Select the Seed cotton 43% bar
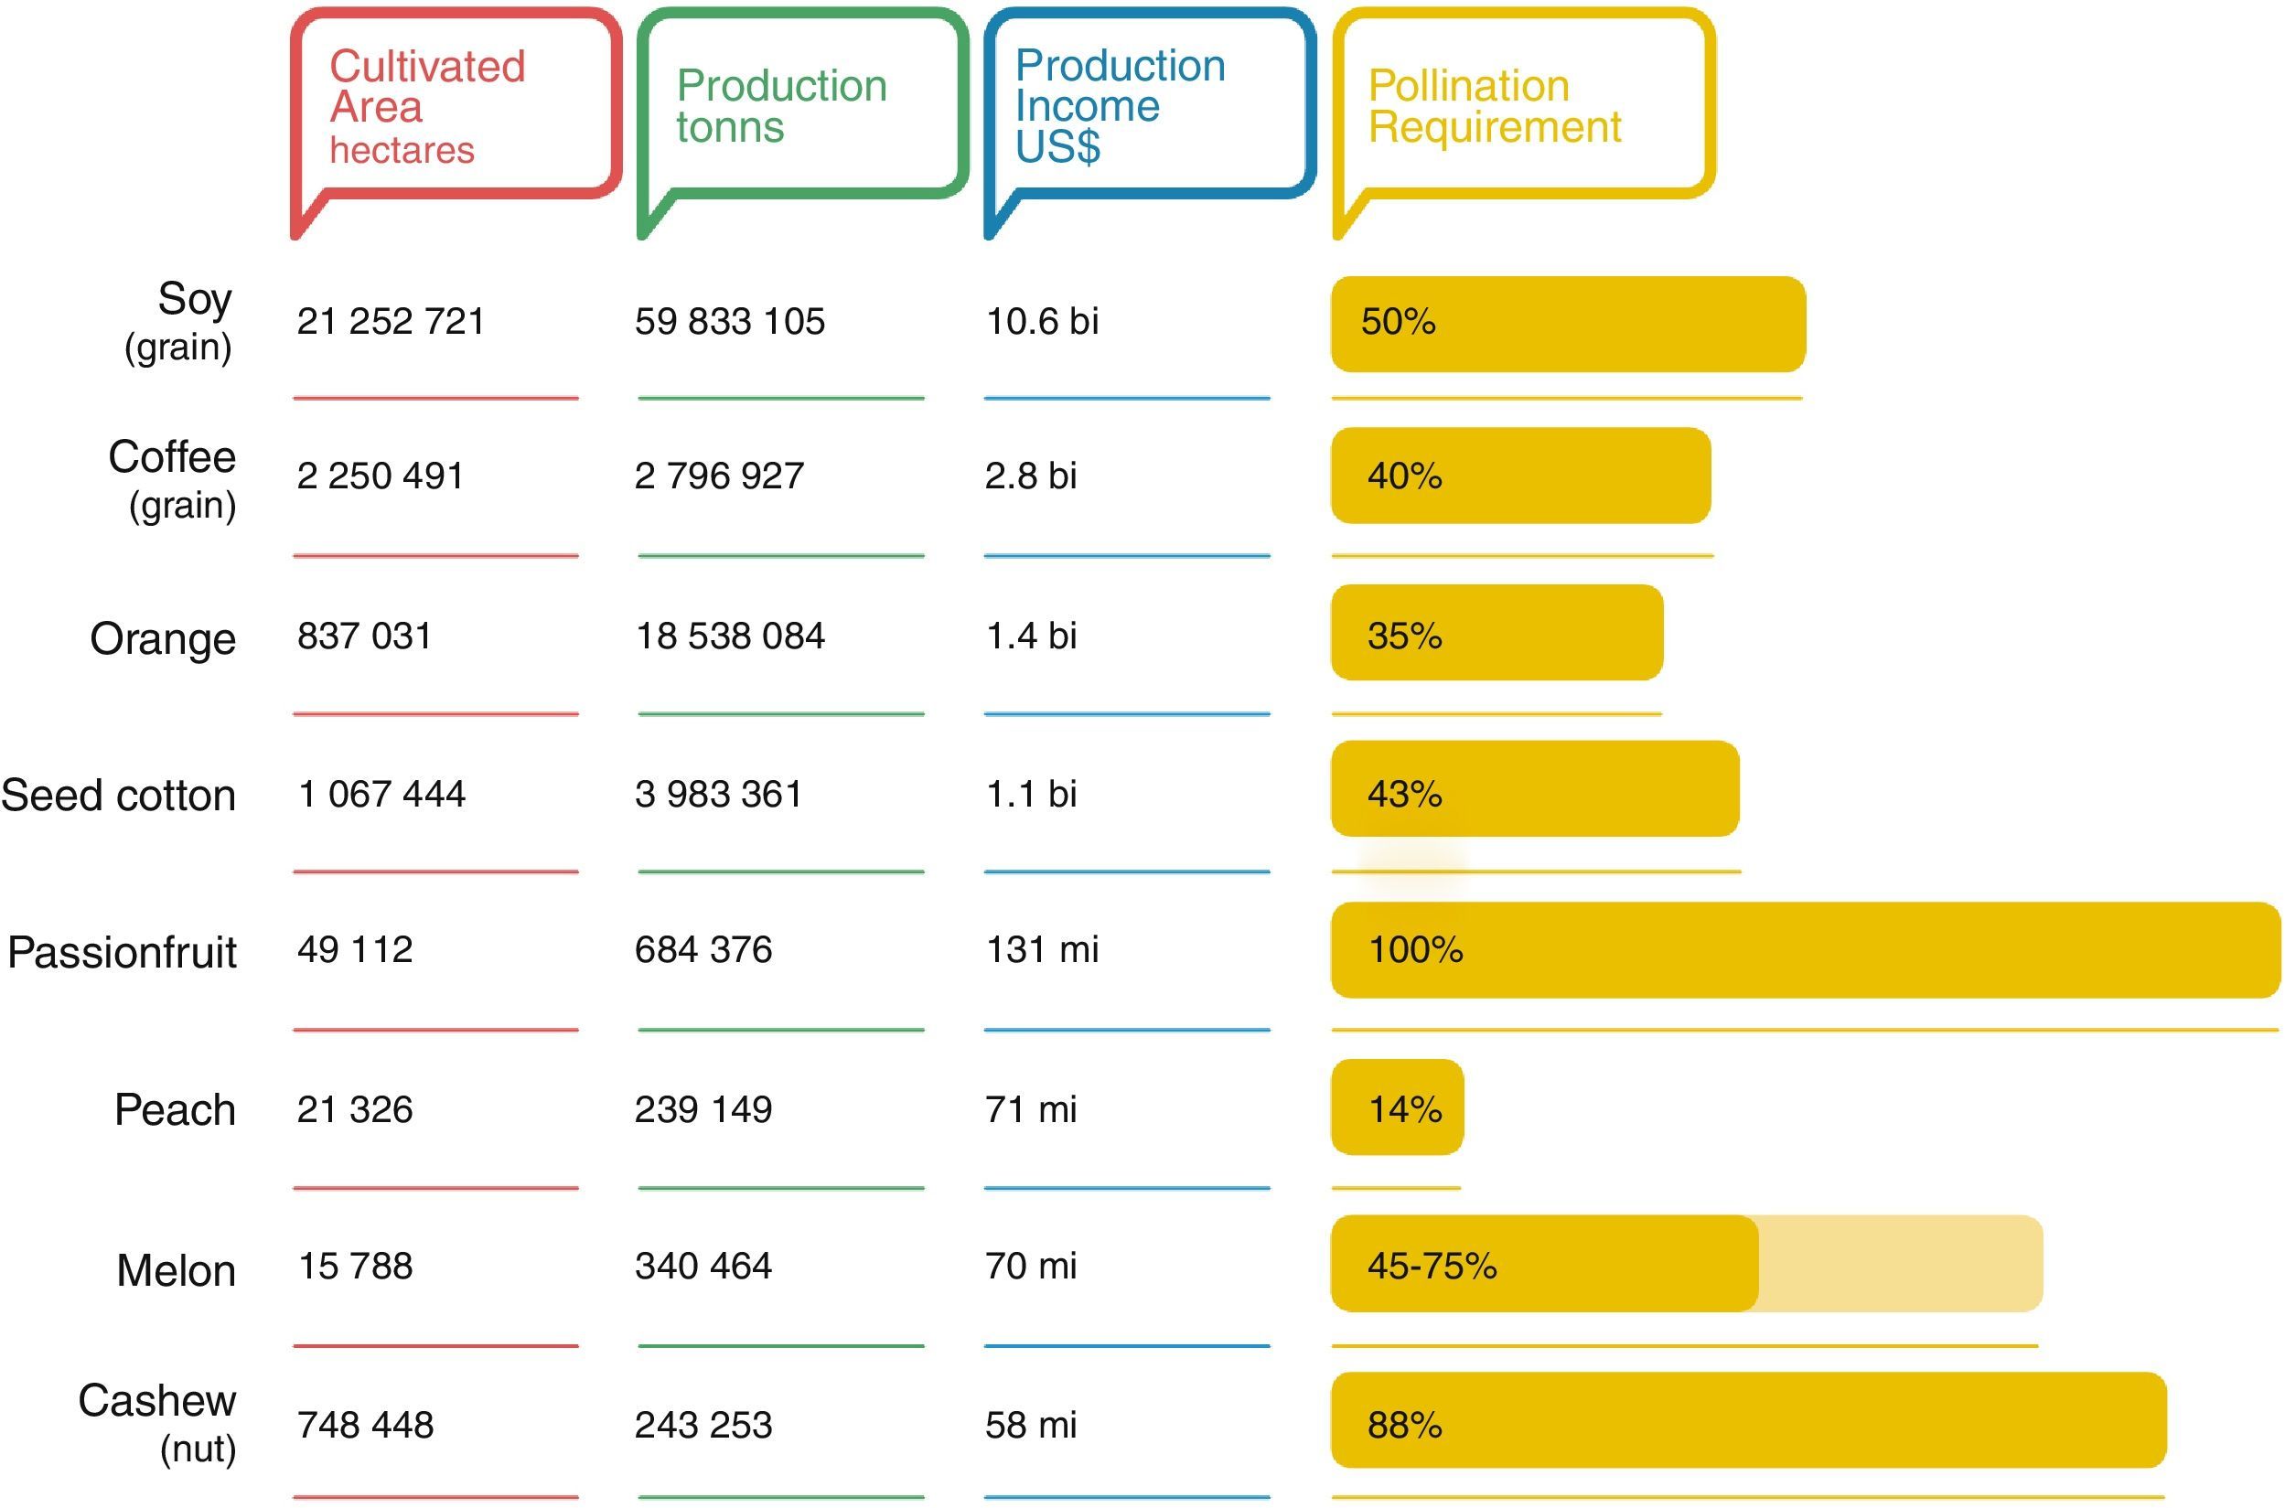The width and height of the screenshot is (2285, 1508). (1535, 789)
